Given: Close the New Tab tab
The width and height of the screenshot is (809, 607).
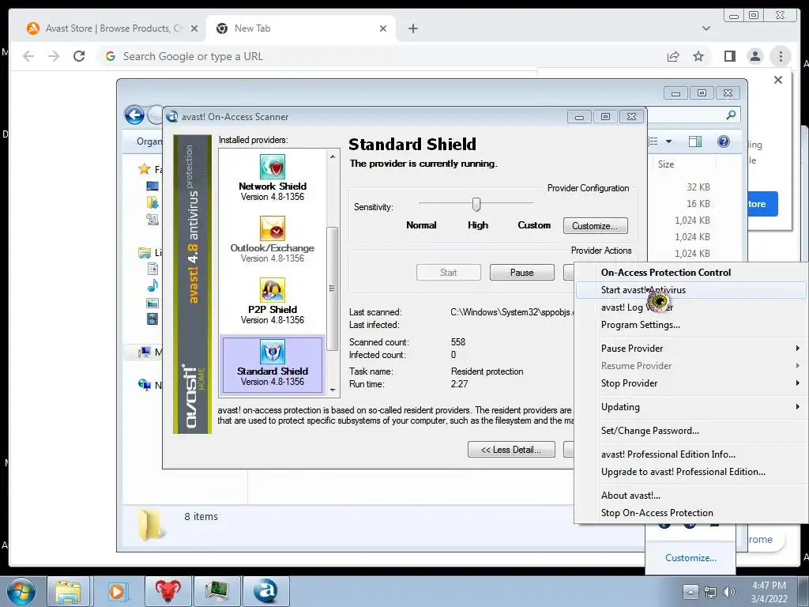Looking at the screenshot, I should point(383,28).
